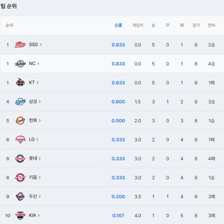Image resolution: width=224 pixels, height=224 pixels.
Task: Open the 한화 team name link
Action: point(33,121)
